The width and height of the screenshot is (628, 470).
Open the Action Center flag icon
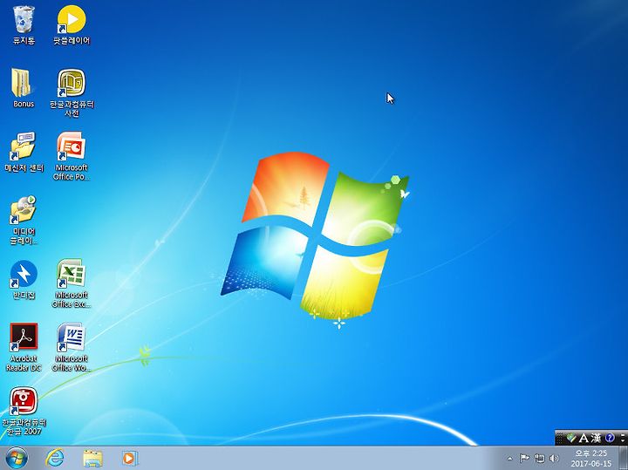pos(524,459)
